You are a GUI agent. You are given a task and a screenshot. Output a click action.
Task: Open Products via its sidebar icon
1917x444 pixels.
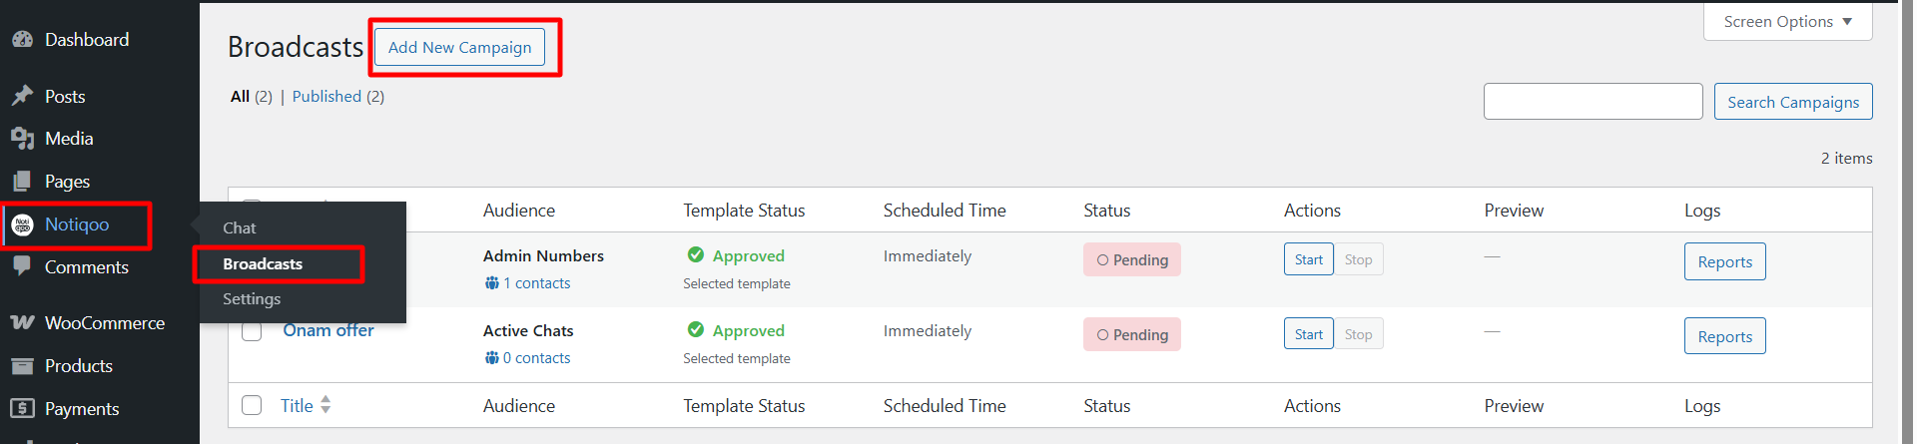pos(22,366)
